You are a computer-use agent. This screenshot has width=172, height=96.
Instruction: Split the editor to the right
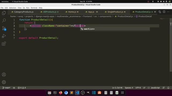pos(164,12)
